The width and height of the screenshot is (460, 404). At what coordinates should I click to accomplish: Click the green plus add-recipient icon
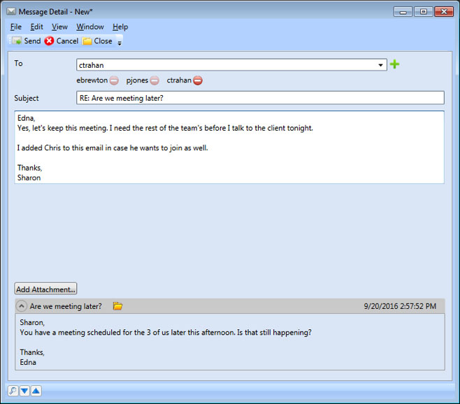pos(394,64)
